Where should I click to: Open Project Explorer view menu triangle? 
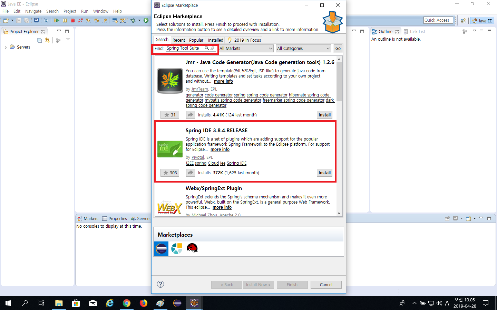click(x=68, y=40)
